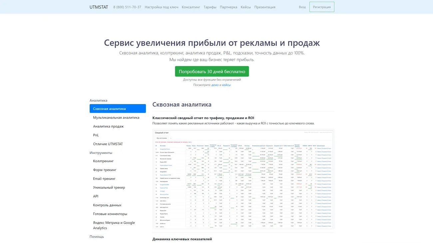Select Мультиканальная аналитика in the sidebar
Screen dimensions: 433x243
(x=116, y=117)
